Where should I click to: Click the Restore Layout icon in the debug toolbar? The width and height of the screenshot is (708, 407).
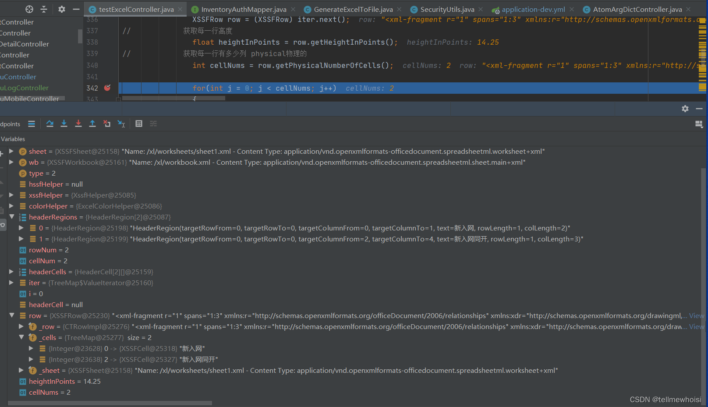(x=699, y=124)
